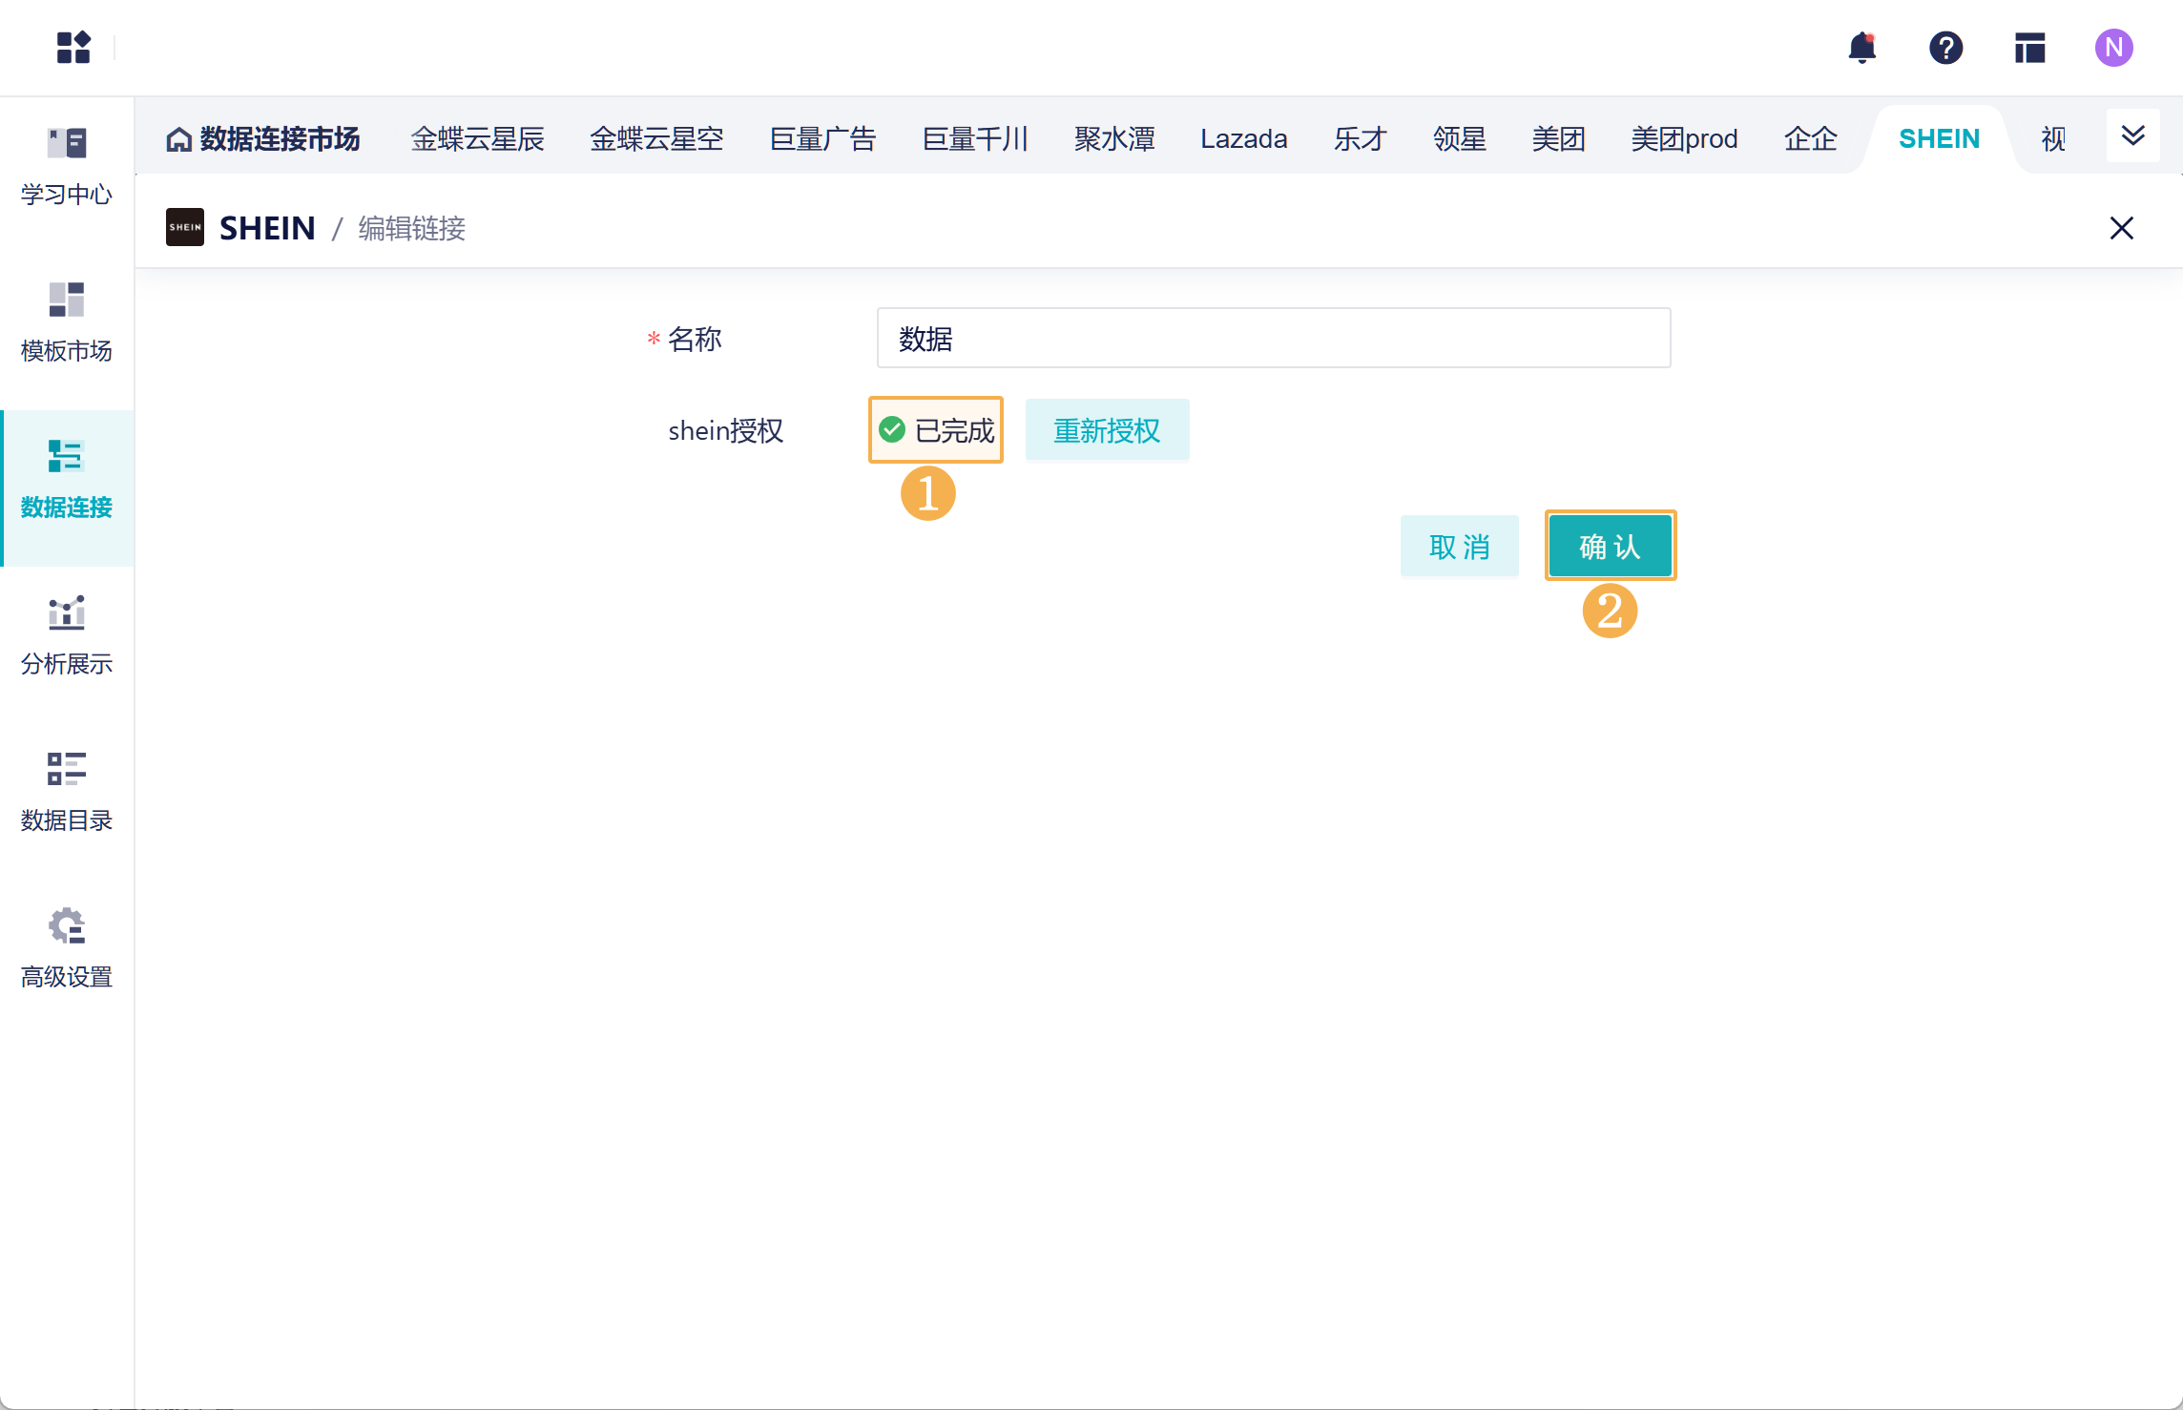Open 模板市场 from sidebar

pyautogui.click(x=67, y=322)
